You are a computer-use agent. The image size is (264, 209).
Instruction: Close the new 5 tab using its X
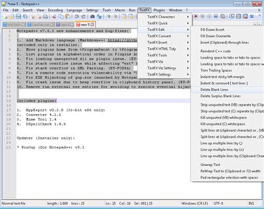click(x=92, y=24)
